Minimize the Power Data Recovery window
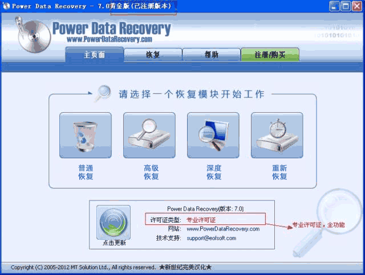The image size is (365, 275). coord(334,6)
